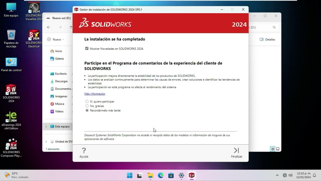Screen dimensions: 321x181
Task: Uncheck Mostrar Novedades en SOLIDWORKS 2024
Action: tap(87, 49)
